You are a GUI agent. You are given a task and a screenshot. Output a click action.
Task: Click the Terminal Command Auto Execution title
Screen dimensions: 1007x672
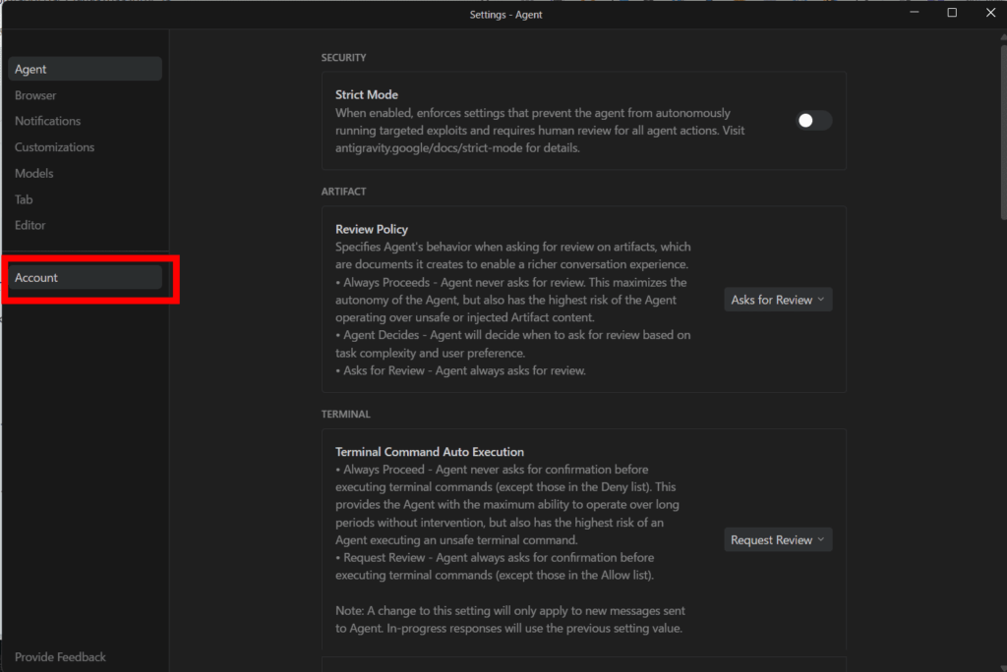coord(430,452)
